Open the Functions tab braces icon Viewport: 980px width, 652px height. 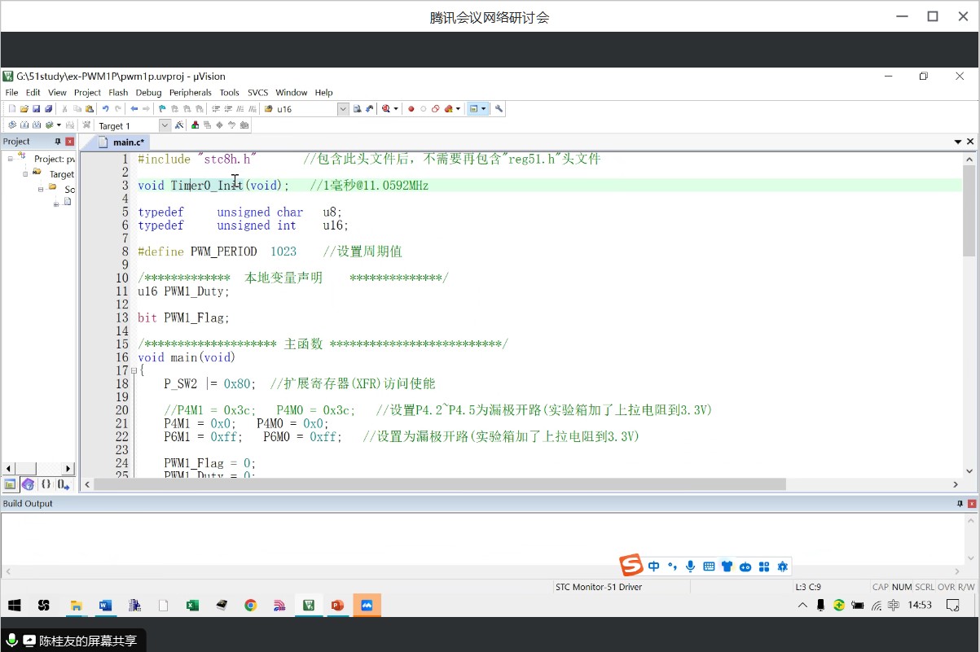tap(46, 484)
